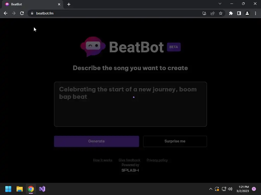Click the sync status tray icon
The width and height of the screenshot is (261, 195).
coord(217,189)
